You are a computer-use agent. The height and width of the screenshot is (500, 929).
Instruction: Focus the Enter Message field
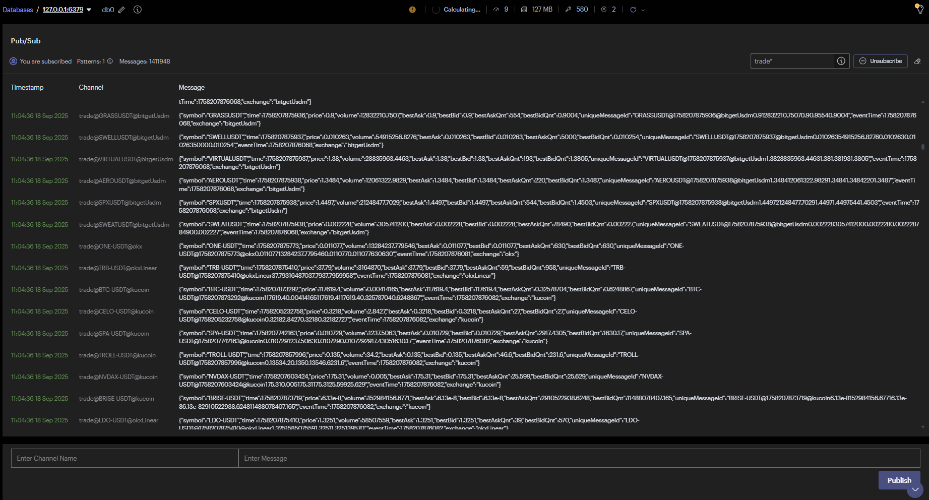pyautogui.click(x=579, y=458)
